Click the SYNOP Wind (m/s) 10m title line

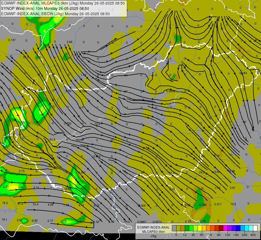[x=45, y=9]
